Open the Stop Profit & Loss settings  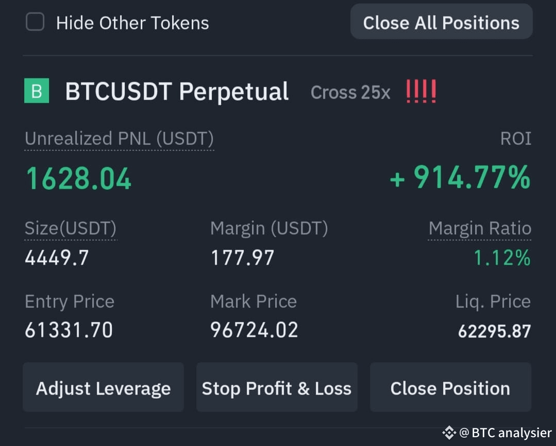tap(277, 387)
